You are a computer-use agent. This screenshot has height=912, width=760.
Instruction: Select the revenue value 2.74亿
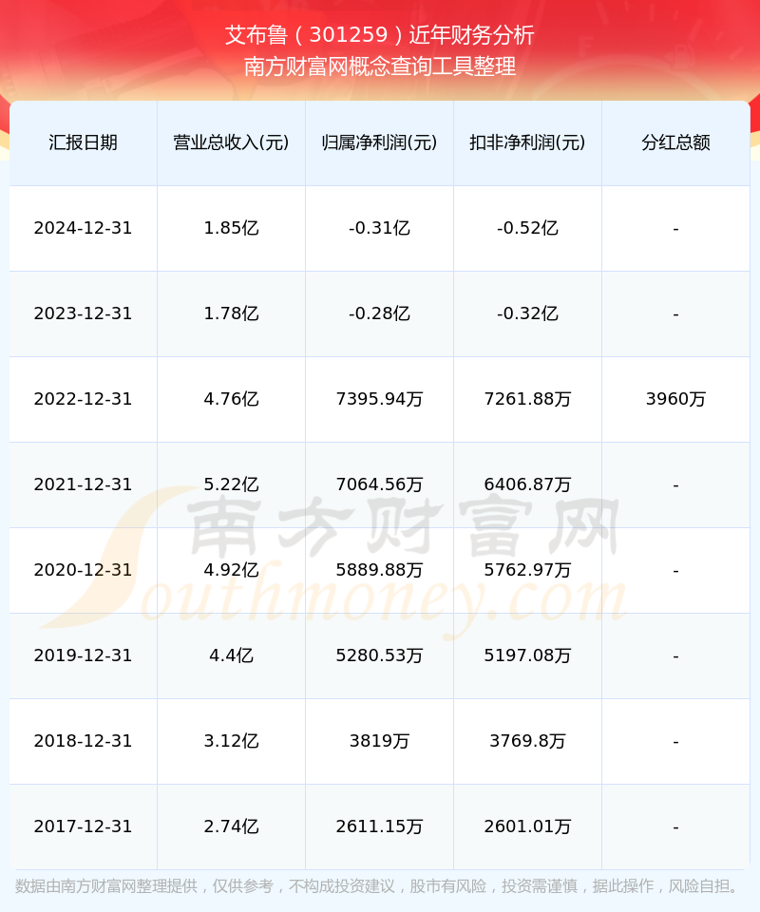point(232,826)
